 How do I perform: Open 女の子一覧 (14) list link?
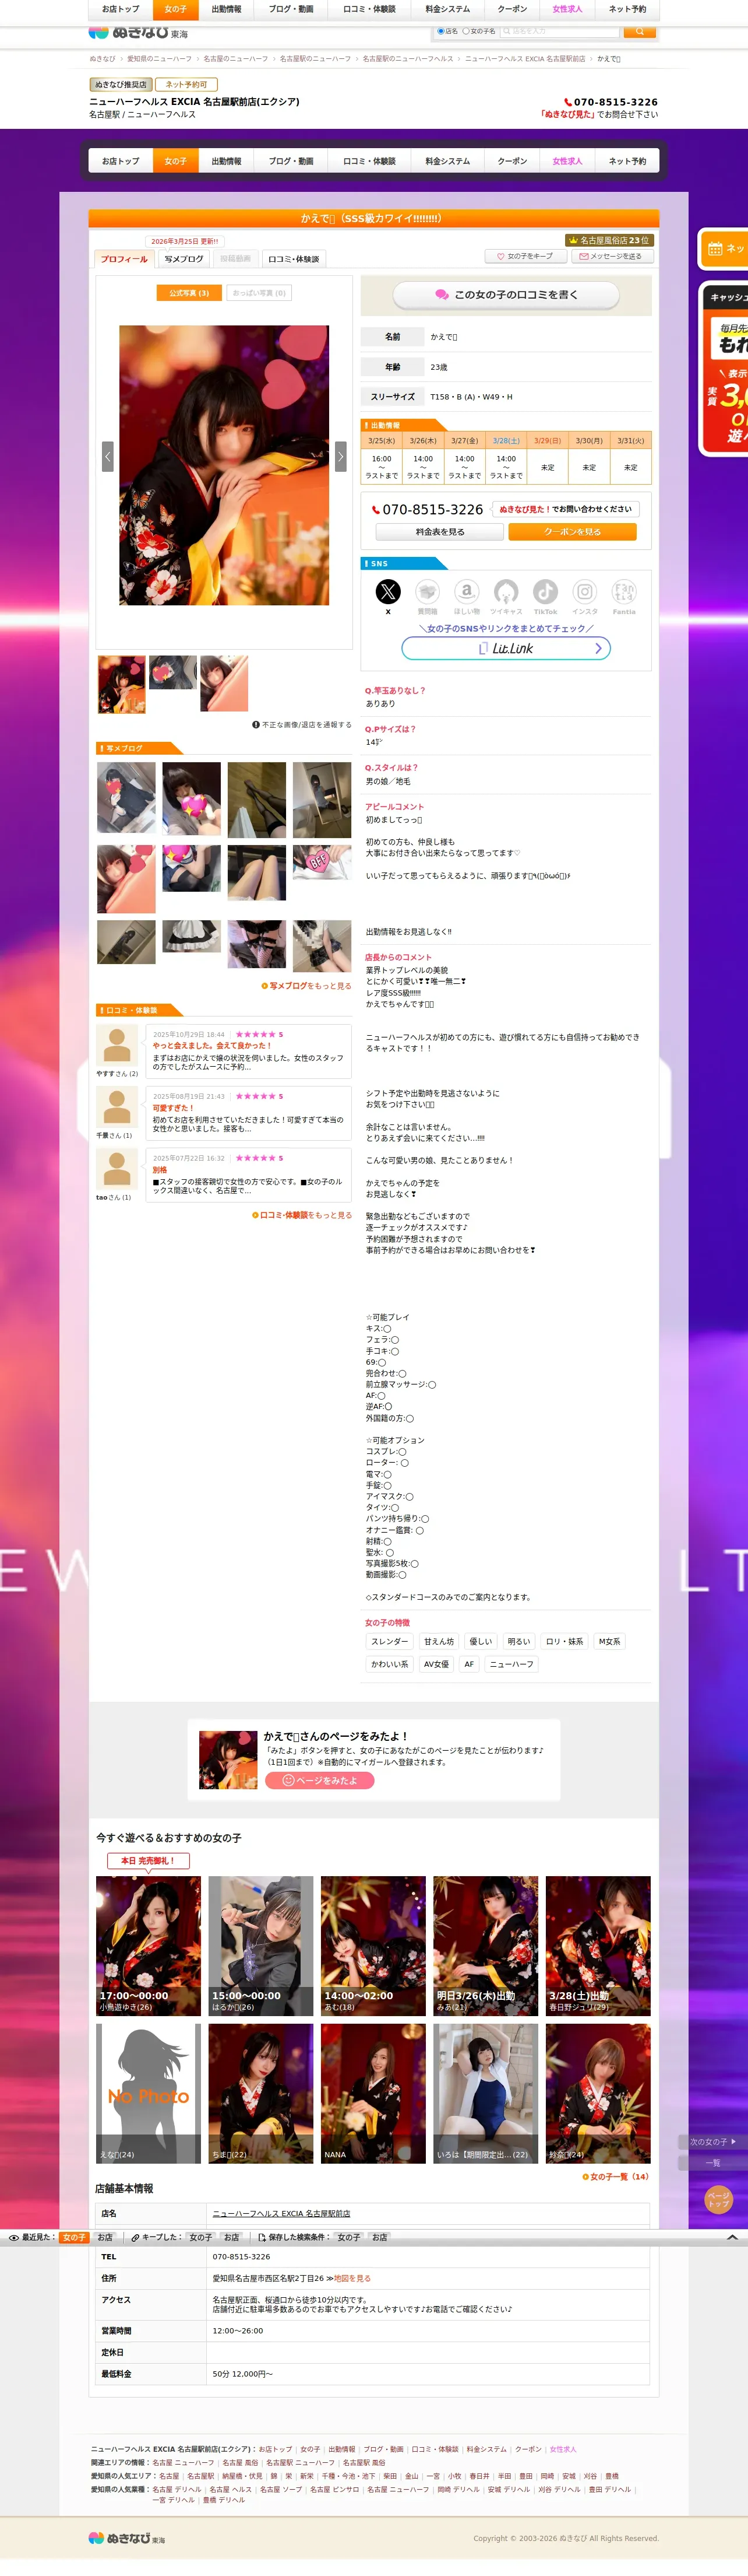pyautogui.click(x=615, y=2177)
